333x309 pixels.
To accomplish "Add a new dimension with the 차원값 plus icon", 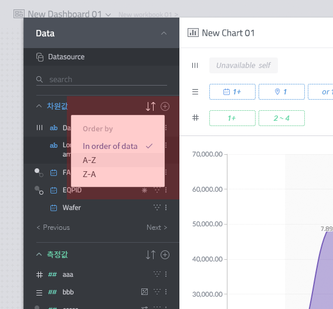I will point(165,106).
